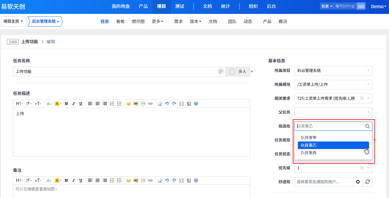Open the Demo user menu
The height and width of the screenshot is (198, 389).
[378, 6]
